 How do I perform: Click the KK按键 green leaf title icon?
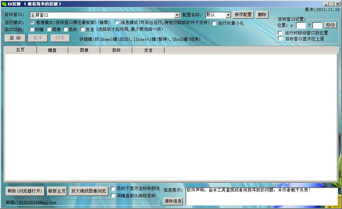[x=4, y=4]
